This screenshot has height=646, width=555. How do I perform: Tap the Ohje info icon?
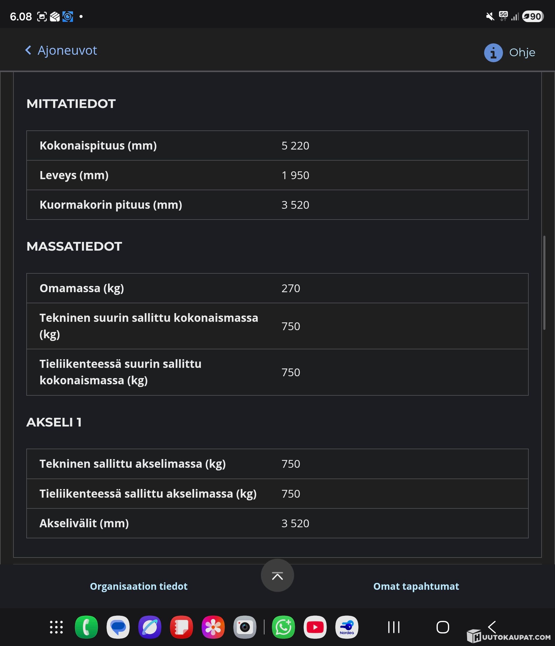[493, 53]
